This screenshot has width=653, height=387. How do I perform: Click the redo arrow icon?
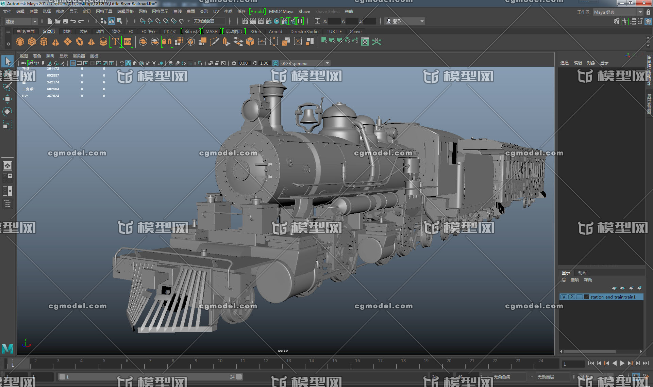[x=81, y=21]
